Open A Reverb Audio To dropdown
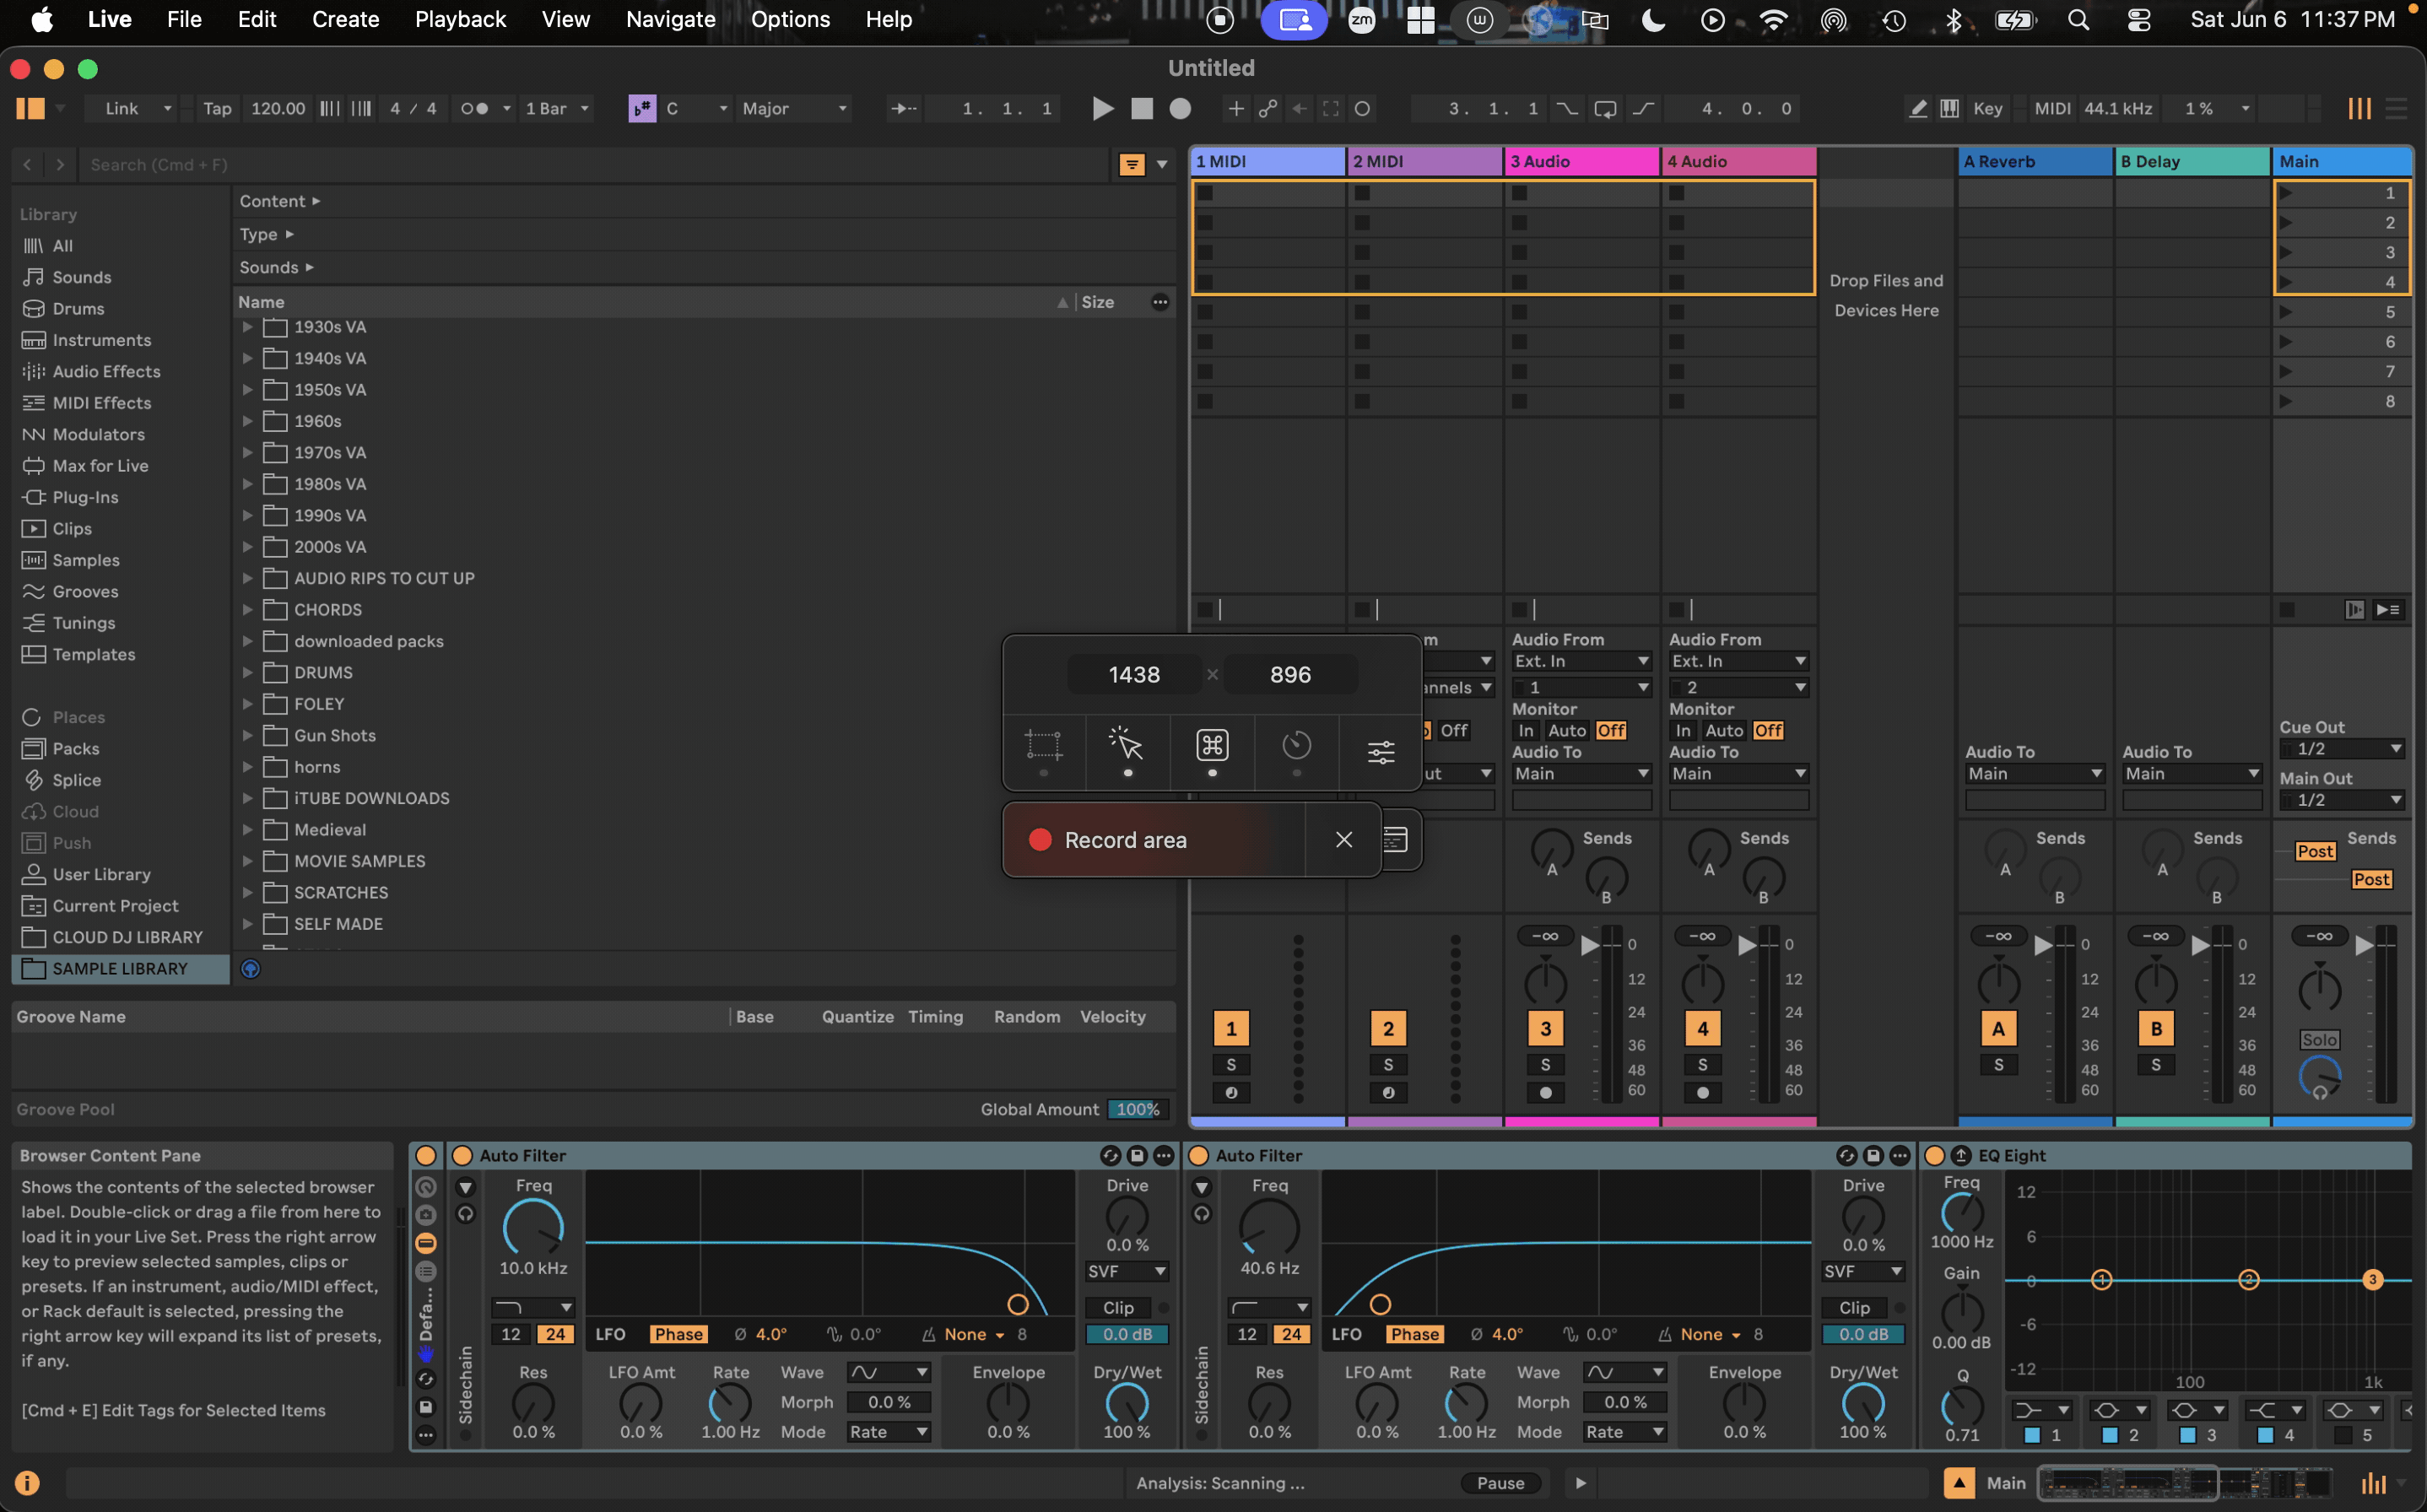This screenshot has width=2427, height=1512. (x=2034, y=774)
